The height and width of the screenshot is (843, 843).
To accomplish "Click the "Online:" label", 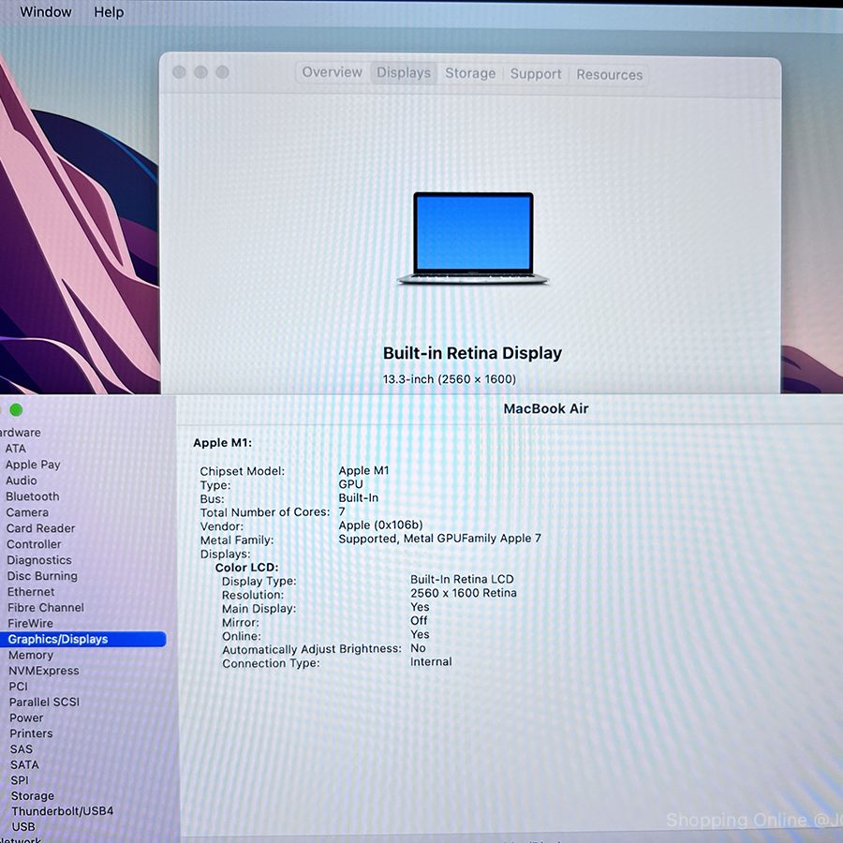I will (242, 636).
